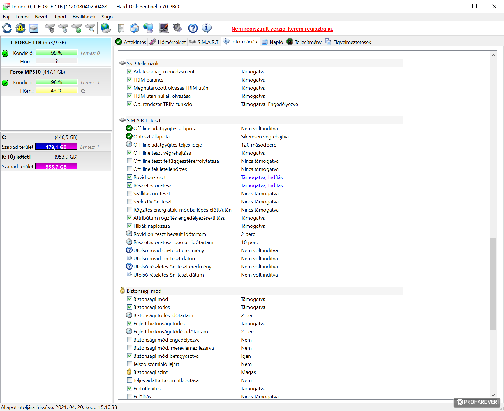Switch to the Teljesítmény tab

304,42
